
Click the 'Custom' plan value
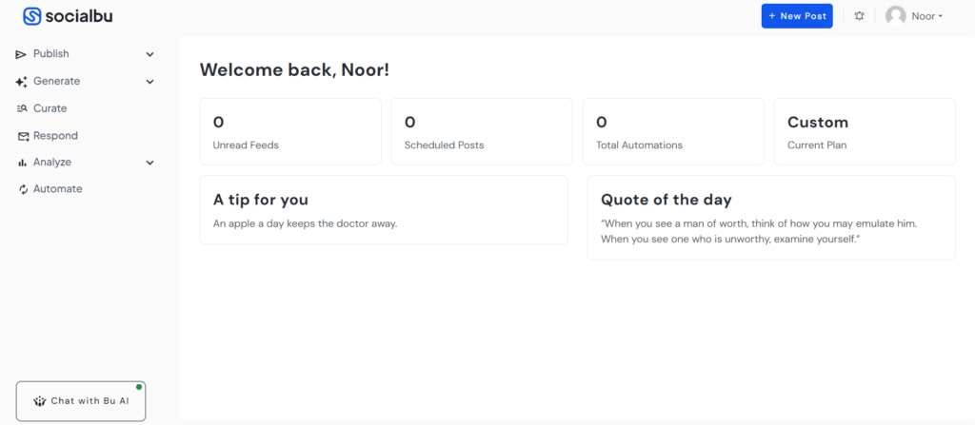(818, 123)
